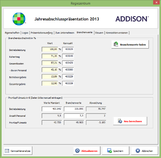Click the Kennzahl column header
The width and height of the screenshot is (161, 158).
click(68, 43)
